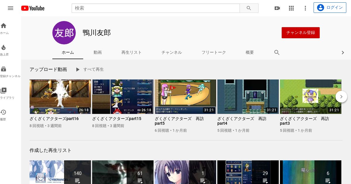The height and width of the screenshot is (184, 351).
Task: Select the ホーム channel tab
Action: coord(68,53)
